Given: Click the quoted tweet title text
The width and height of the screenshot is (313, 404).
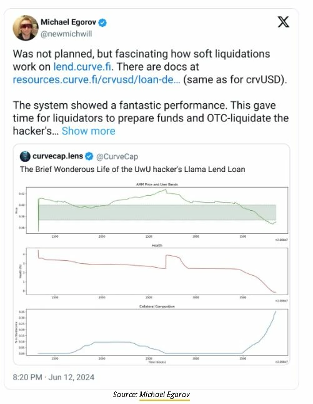Looking at the screenshot, I should click(x=132, y=169).
